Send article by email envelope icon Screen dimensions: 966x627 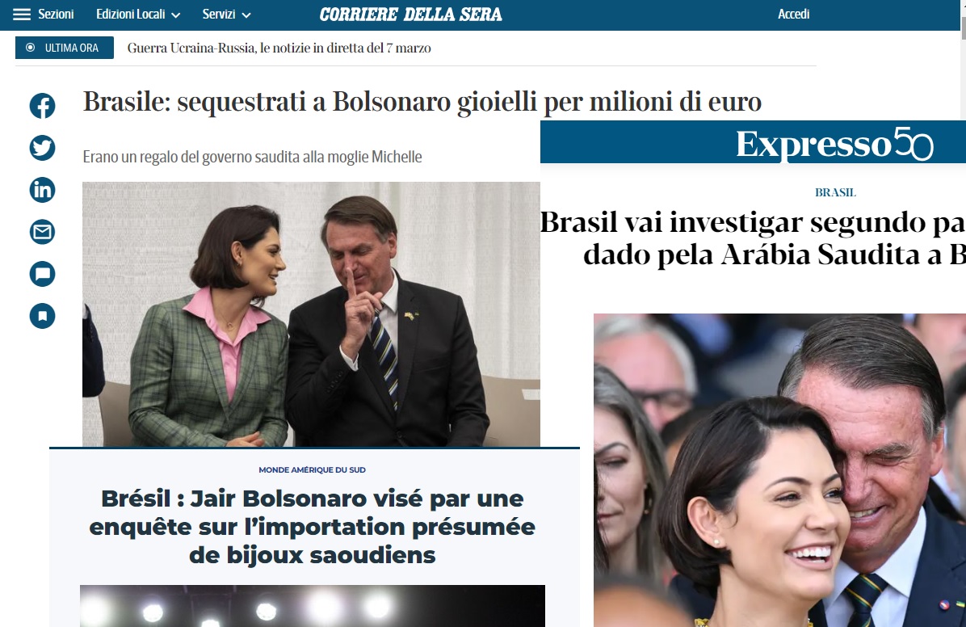pos(43,232)
